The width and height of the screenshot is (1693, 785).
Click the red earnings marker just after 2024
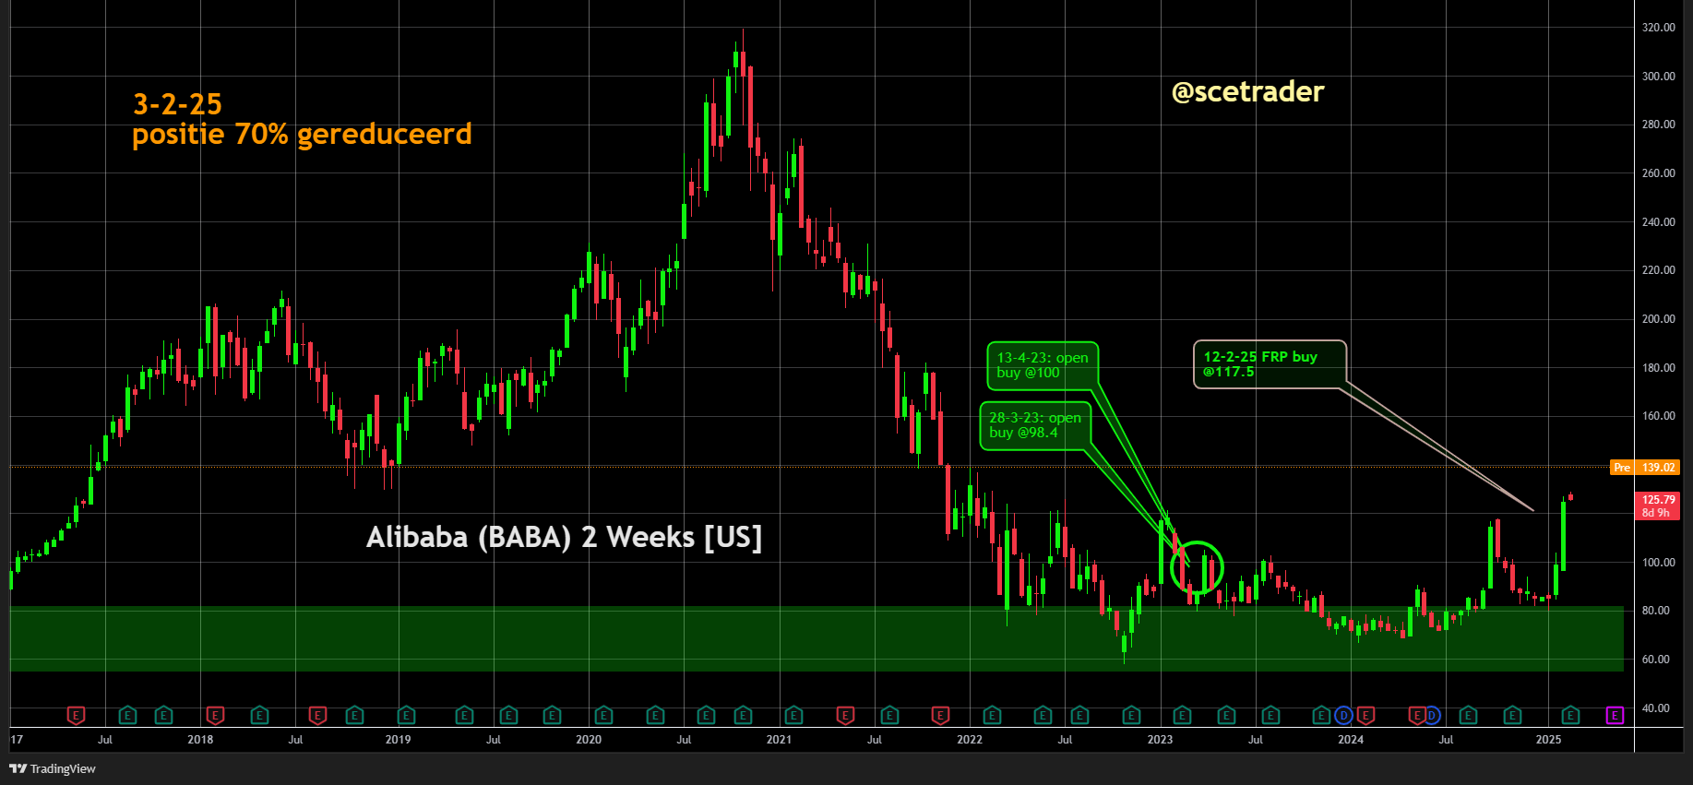point(1366,715)
